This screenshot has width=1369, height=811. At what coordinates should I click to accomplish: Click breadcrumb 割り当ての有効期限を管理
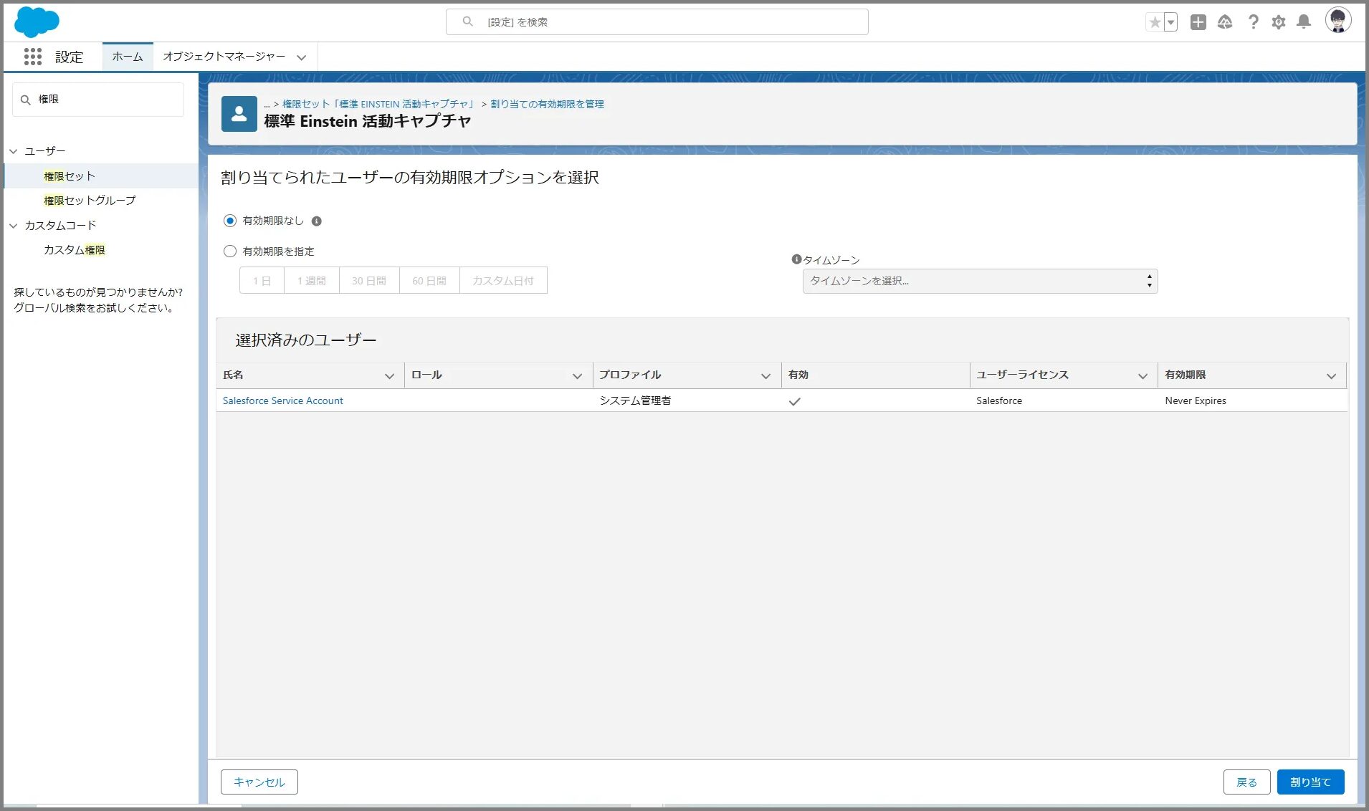tap(547, 104)
